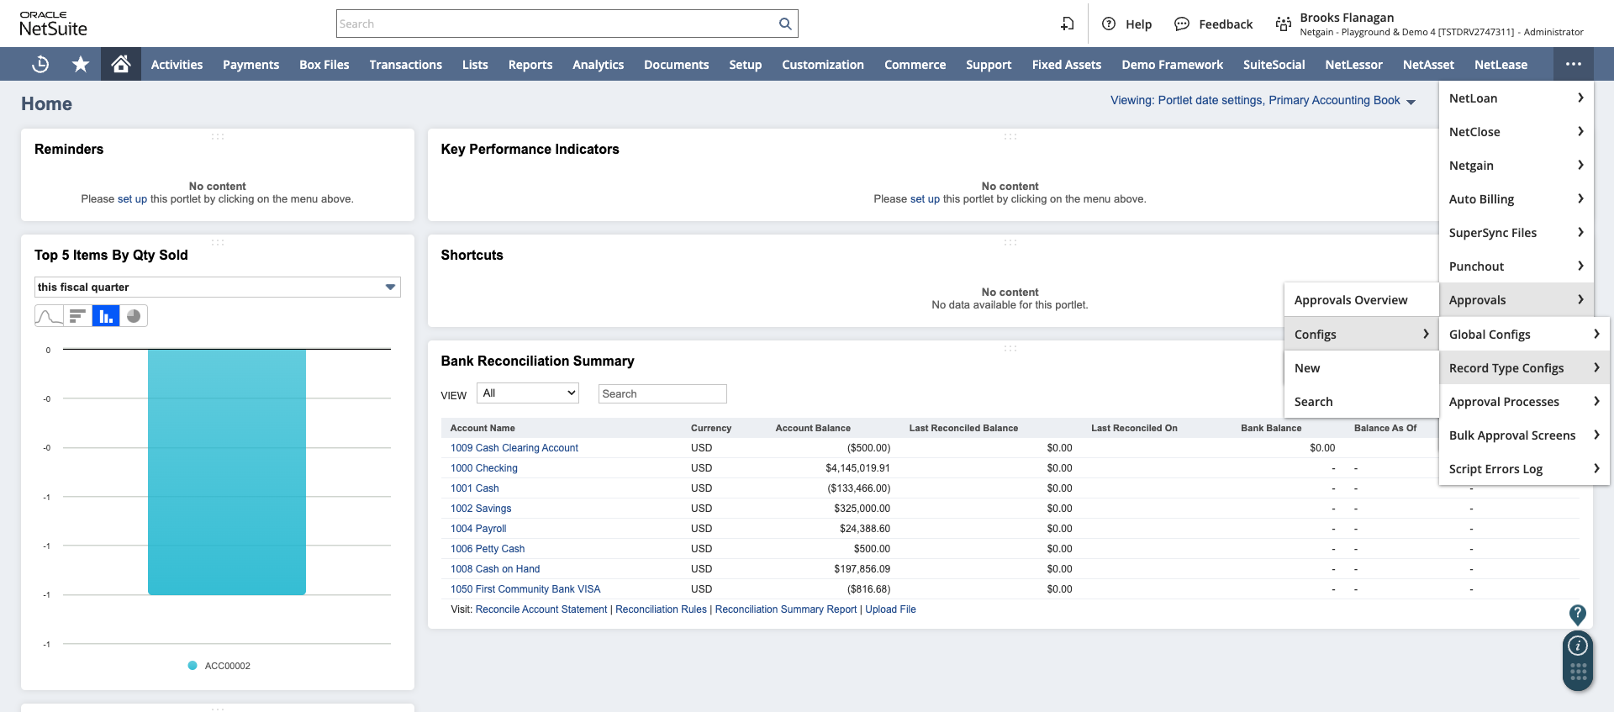This screenshot has width=1614, height=712.
Task: Open the VIEW All dropdown
Action: [528, 393]
